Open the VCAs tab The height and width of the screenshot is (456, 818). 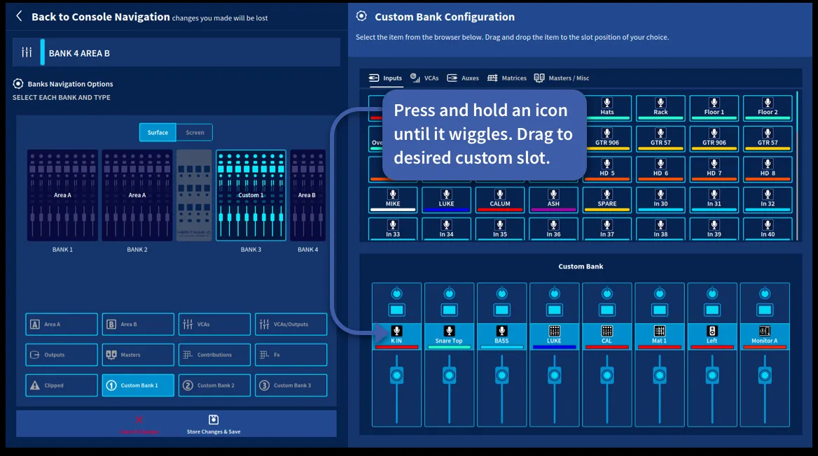coord(424,78)
